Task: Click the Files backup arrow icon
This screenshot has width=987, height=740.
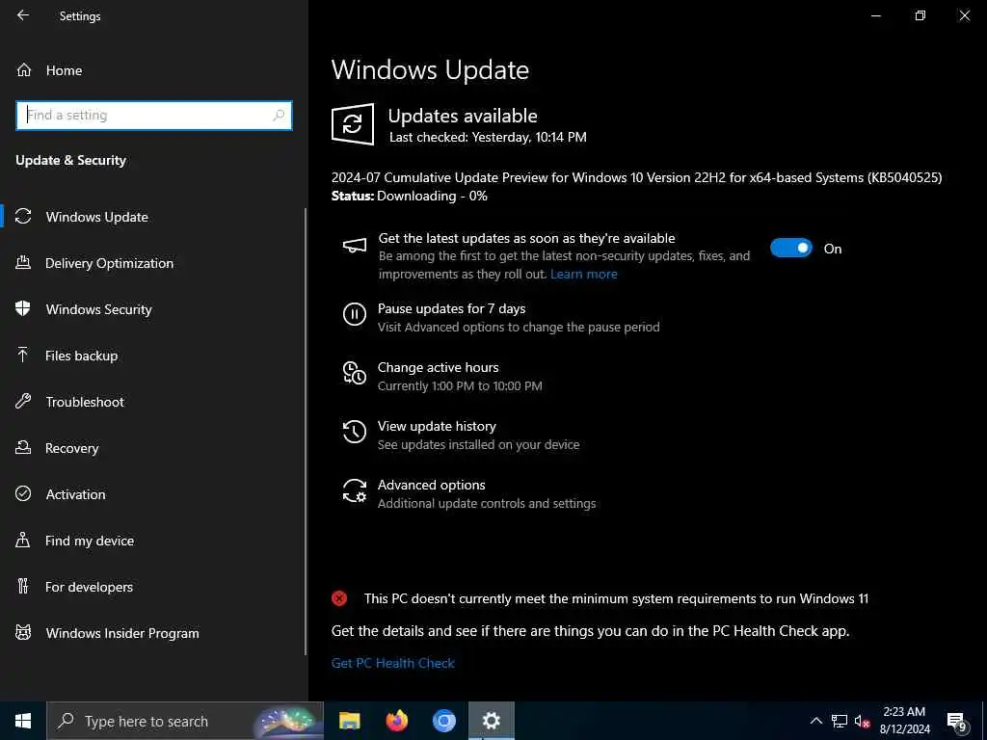Action: click(x=23, y=355)
